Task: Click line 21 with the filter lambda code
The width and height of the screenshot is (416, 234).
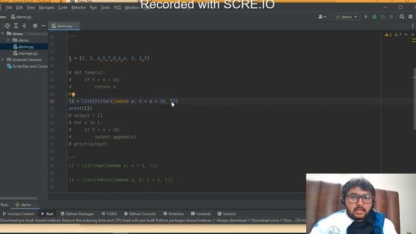Action: tap(123, 101)
